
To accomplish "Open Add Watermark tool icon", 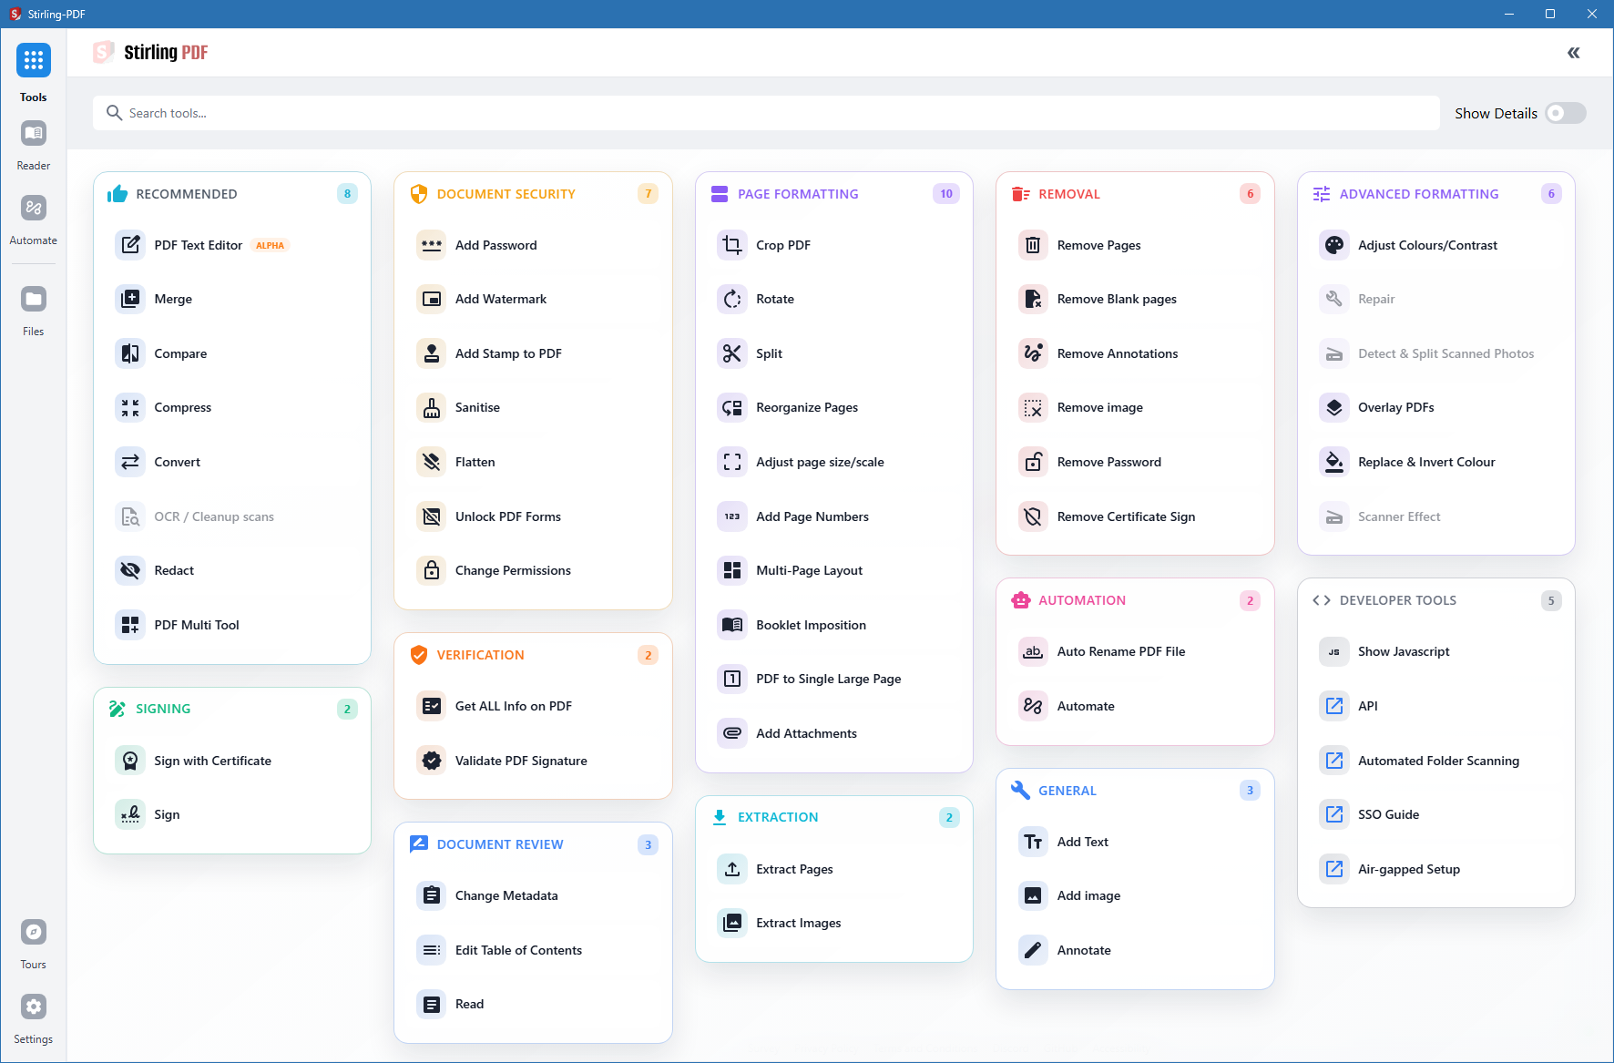I will coord(432,299).
